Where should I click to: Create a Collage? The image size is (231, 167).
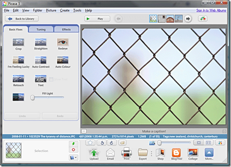point(193,154)
